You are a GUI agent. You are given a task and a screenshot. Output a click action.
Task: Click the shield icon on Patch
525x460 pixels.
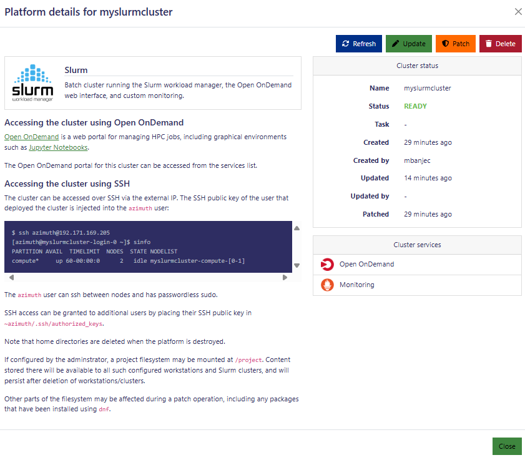pyautogui.click(x=445, y=44)
